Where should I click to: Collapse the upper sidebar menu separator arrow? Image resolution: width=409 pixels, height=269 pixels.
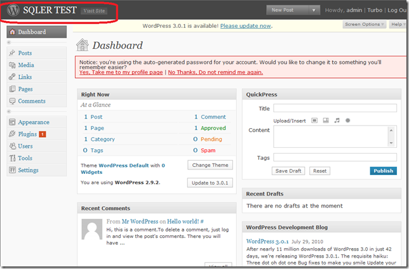point(9,43)
